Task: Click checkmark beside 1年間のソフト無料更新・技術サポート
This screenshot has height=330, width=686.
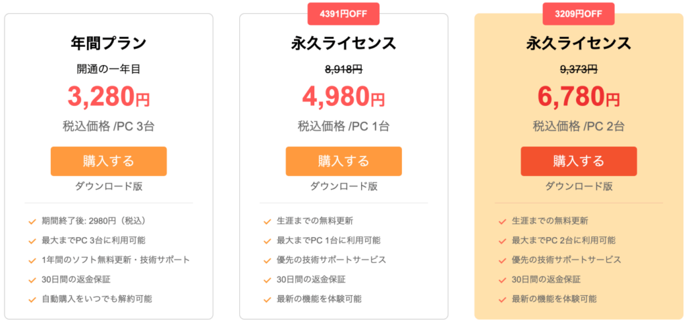Action: coord(32,260)
